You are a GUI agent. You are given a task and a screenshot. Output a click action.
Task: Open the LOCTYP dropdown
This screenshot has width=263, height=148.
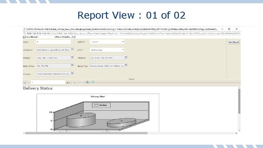point(107,42)
